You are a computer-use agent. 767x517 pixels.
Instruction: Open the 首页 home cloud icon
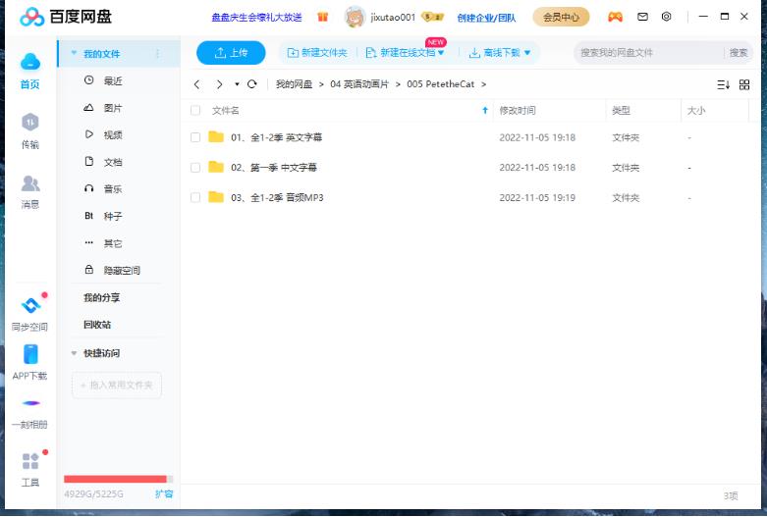[x=30, y=62]
